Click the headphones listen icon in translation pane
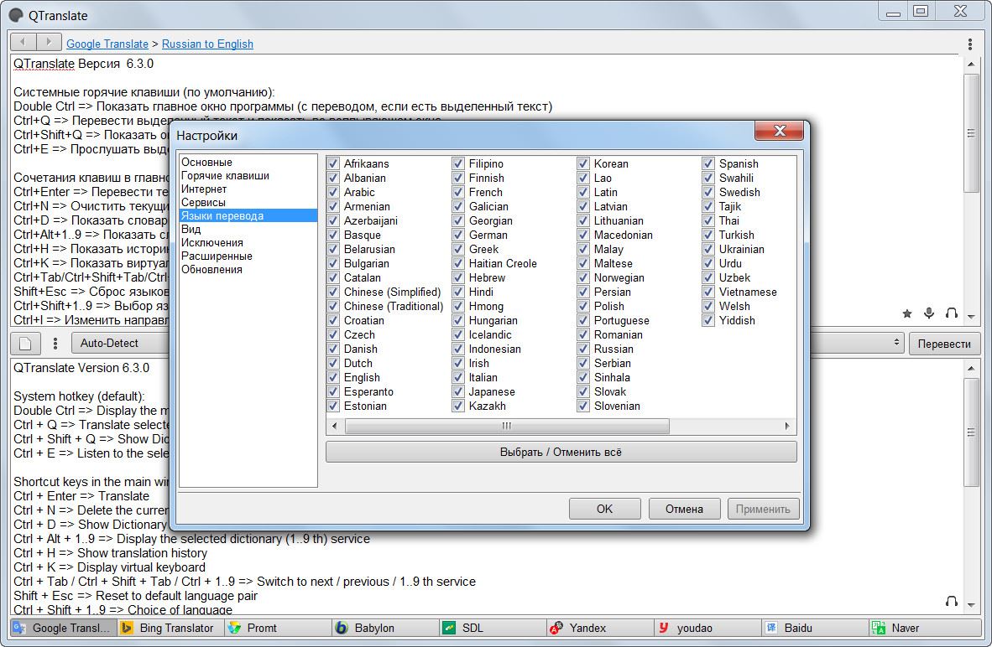Image resolution: width=992 pixels, height=647 pixels. pos(951,601)
